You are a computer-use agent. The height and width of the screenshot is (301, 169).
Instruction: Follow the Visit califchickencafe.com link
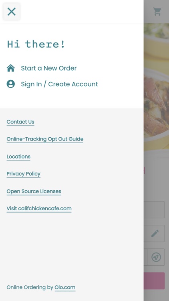coord(39,208)
